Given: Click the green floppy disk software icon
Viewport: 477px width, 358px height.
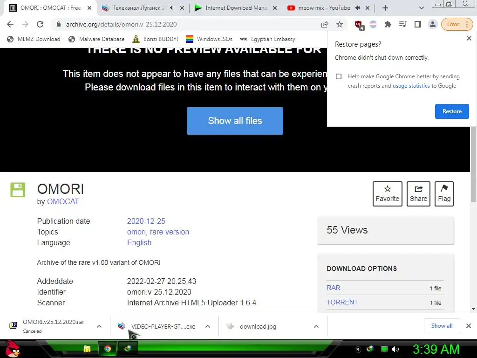Looking at the screenshot, I should pyautogui.click(x=18, y=190).
